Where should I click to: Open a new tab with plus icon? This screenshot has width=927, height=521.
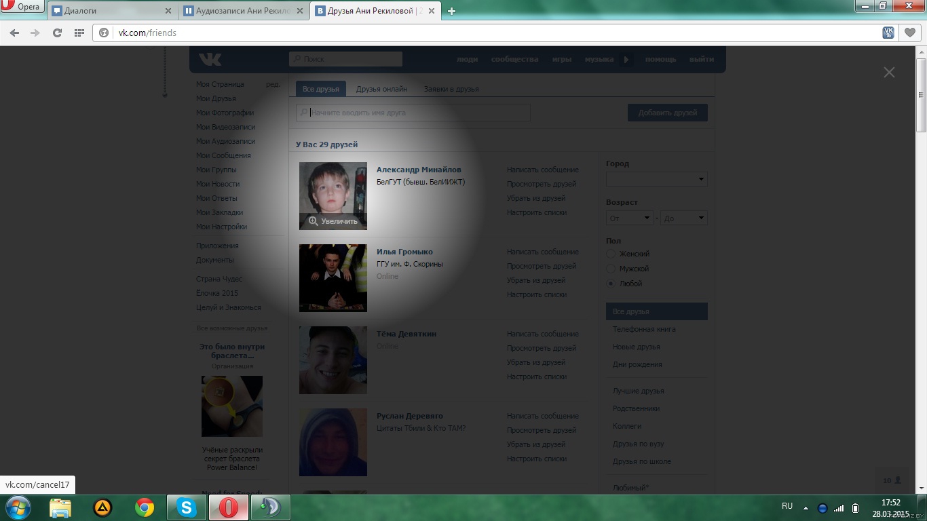pyautogui.click(x=452, y=11)
